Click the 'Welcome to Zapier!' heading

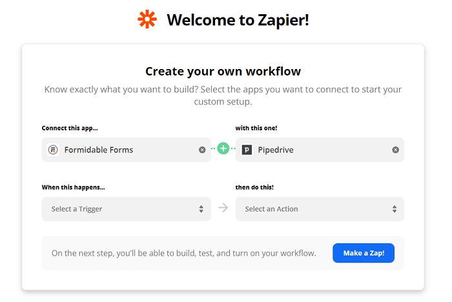[238, 20]
